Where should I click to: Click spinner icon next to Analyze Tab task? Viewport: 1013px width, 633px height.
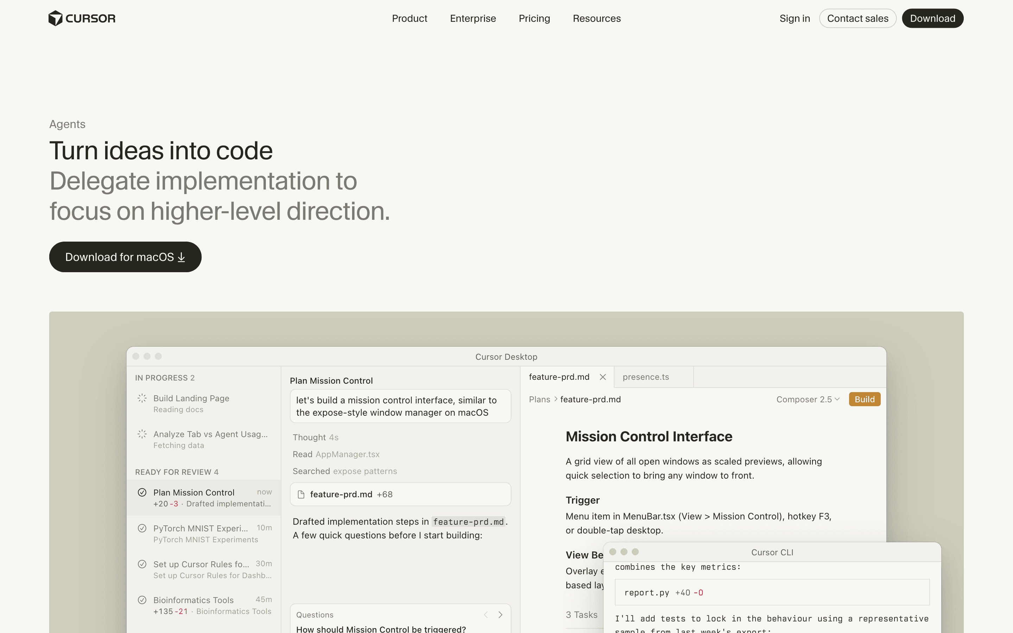[x=142, y=434]
